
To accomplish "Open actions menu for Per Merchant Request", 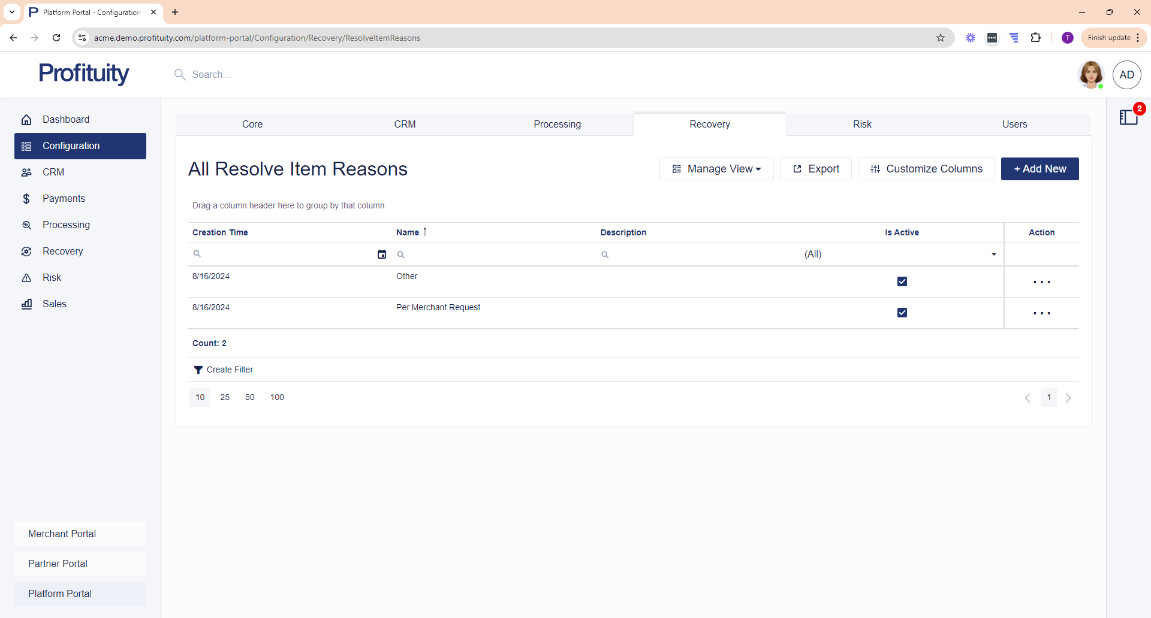I will point(1041,313).
